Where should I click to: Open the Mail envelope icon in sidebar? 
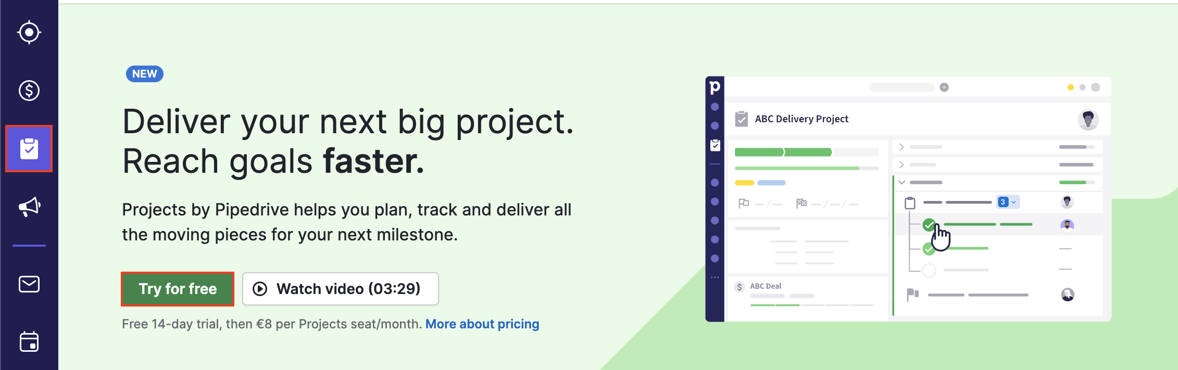pos(29,284)
